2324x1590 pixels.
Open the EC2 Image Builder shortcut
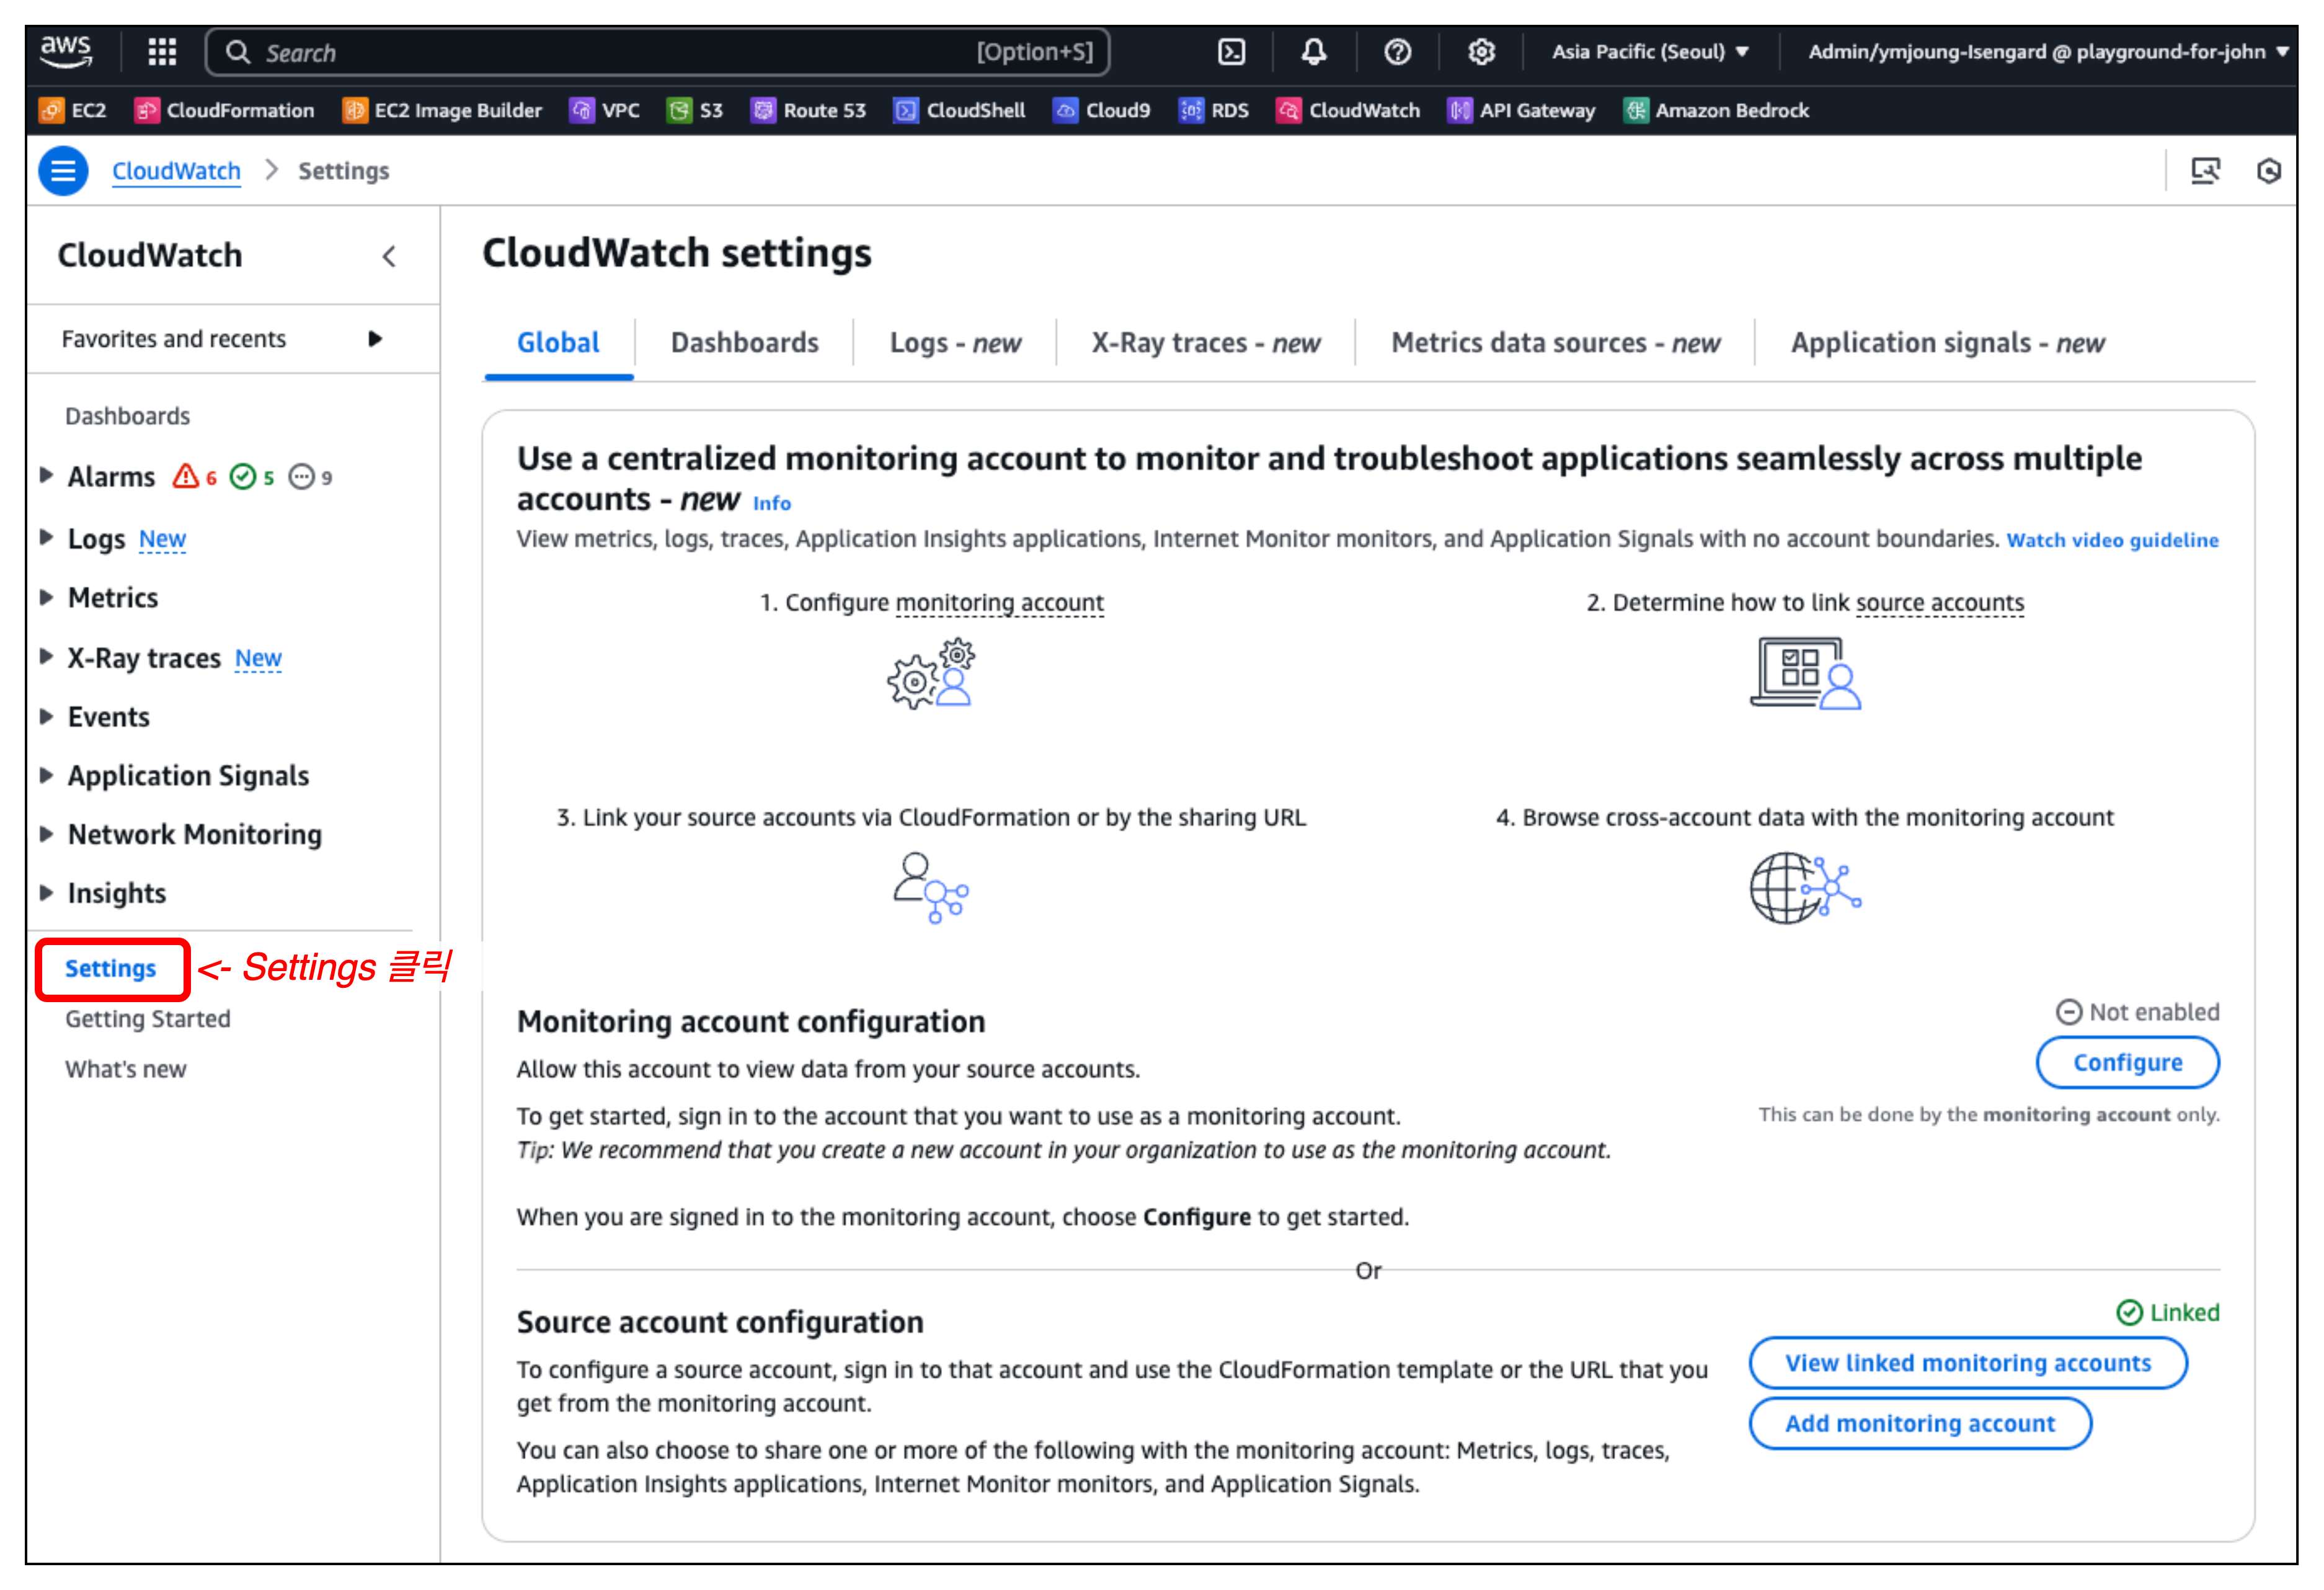(442, 110)
